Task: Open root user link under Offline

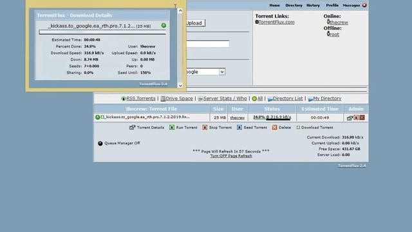Action: 335,34
